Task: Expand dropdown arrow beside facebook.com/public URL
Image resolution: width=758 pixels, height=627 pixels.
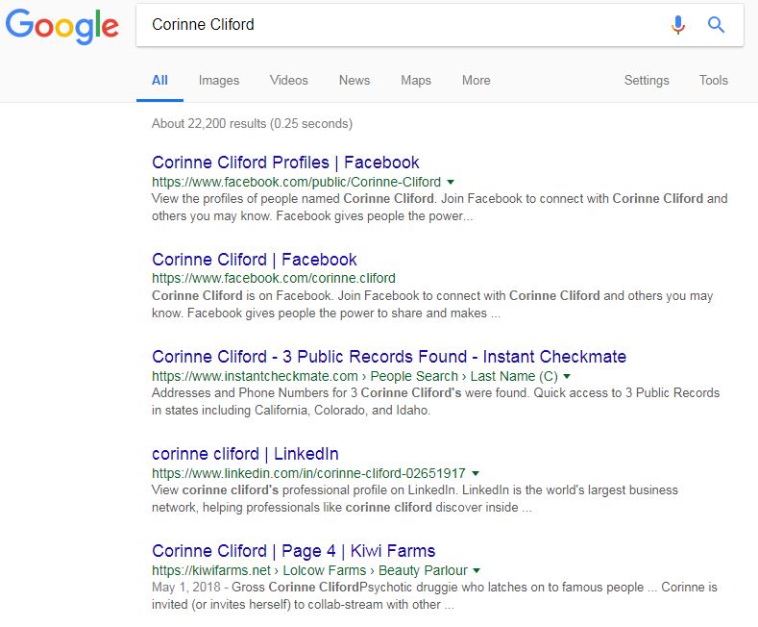Action: pyautogui.click(x=451, y=183)
